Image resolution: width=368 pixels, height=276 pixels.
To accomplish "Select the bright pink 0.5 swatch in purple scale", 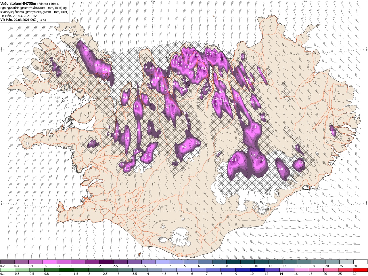I will 49,262.
